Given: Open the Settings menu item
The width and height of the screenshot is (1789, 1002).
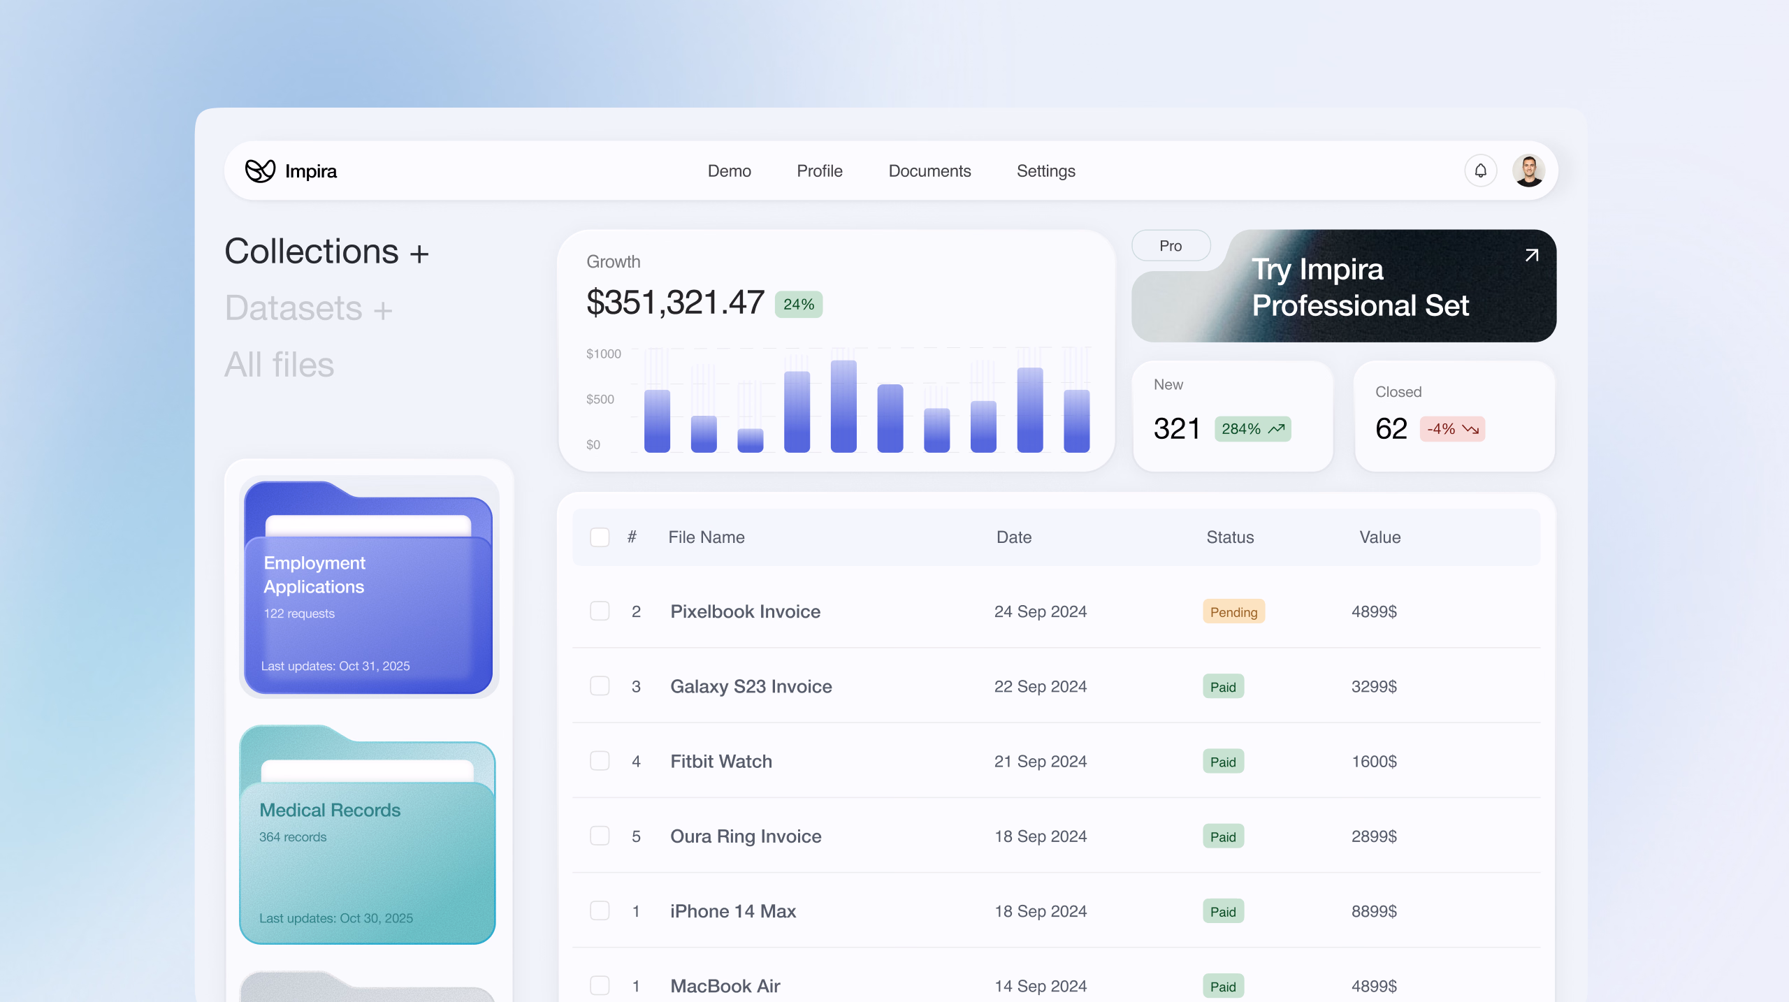Looking at the screenshot, I should 1045,171.
